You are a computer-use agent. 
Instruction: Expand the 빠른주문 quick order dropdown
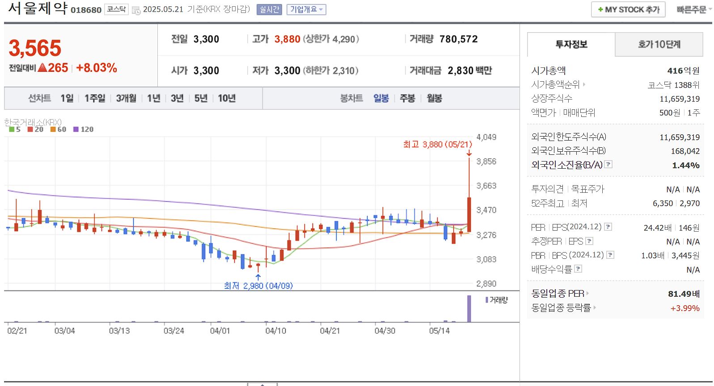(693, 9)
